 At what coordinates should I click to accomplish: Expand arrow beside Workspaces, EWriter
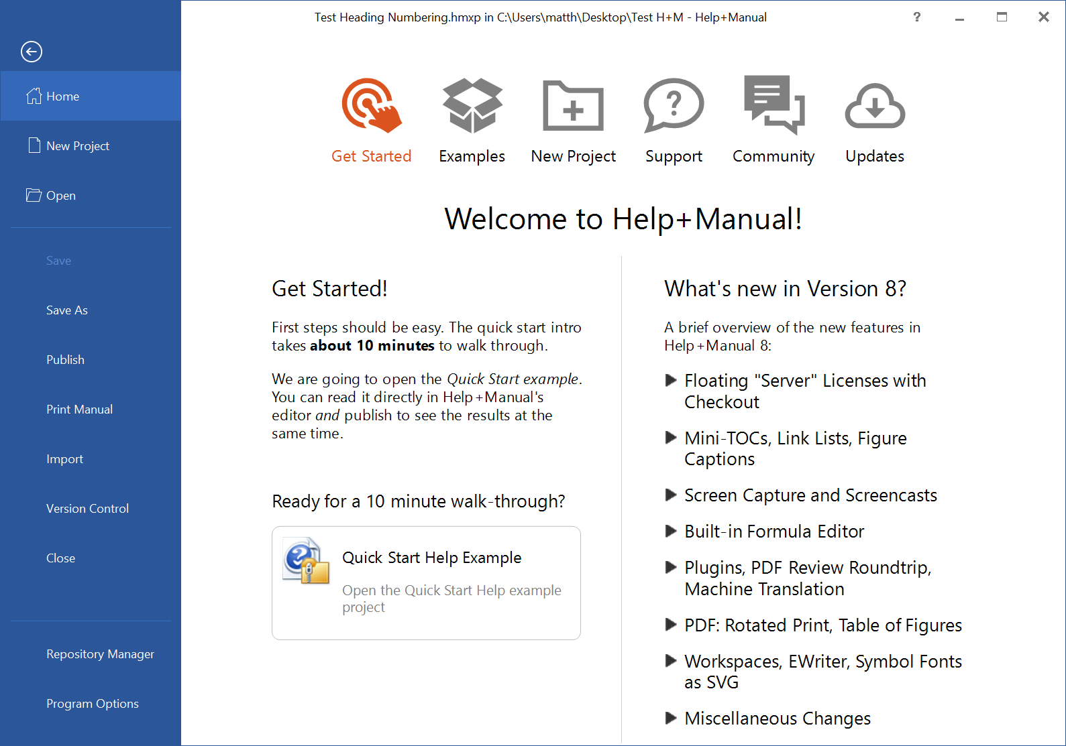coord(671,661)
